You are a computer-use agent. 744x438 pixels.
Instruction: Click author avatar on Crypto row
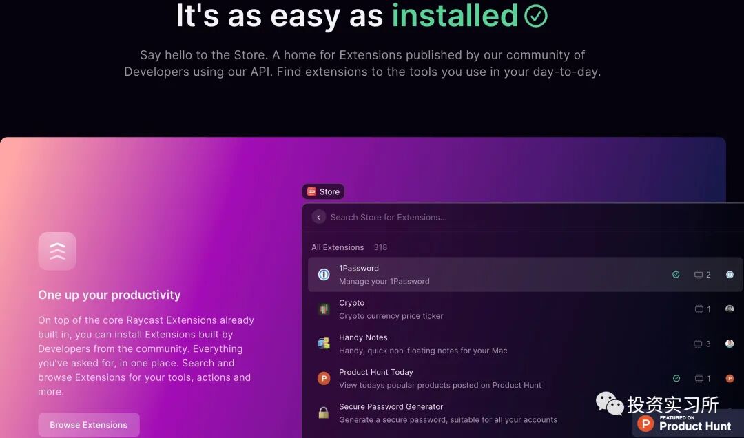[730, 309]
